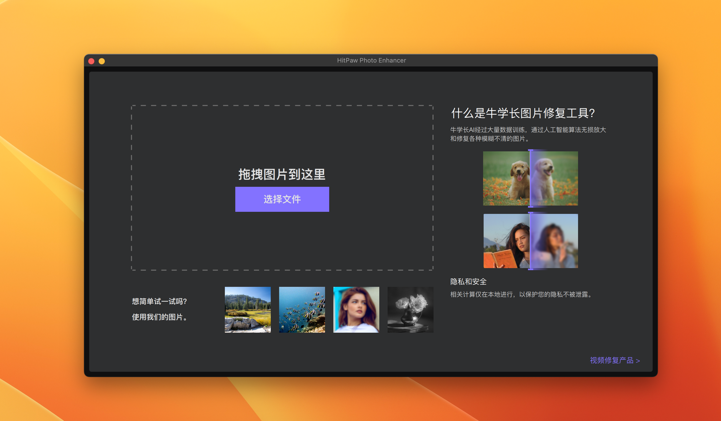The width and height of the screenshot is (721, 421).
Task: Click the yellow minimize window button
Action: [101, 61]
